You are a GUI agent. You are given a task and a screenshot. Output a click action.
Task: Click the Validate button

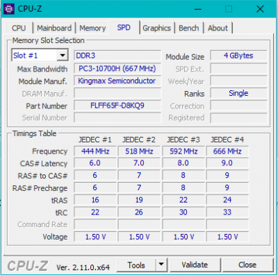(195, 265)
